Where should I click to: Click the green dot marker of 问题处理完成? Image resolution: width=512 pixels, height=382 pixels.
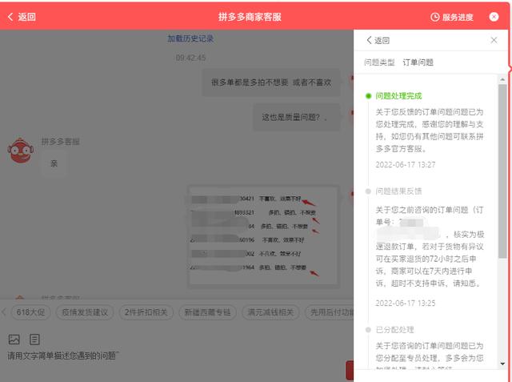pyautogui.click(x=368, y=96)
